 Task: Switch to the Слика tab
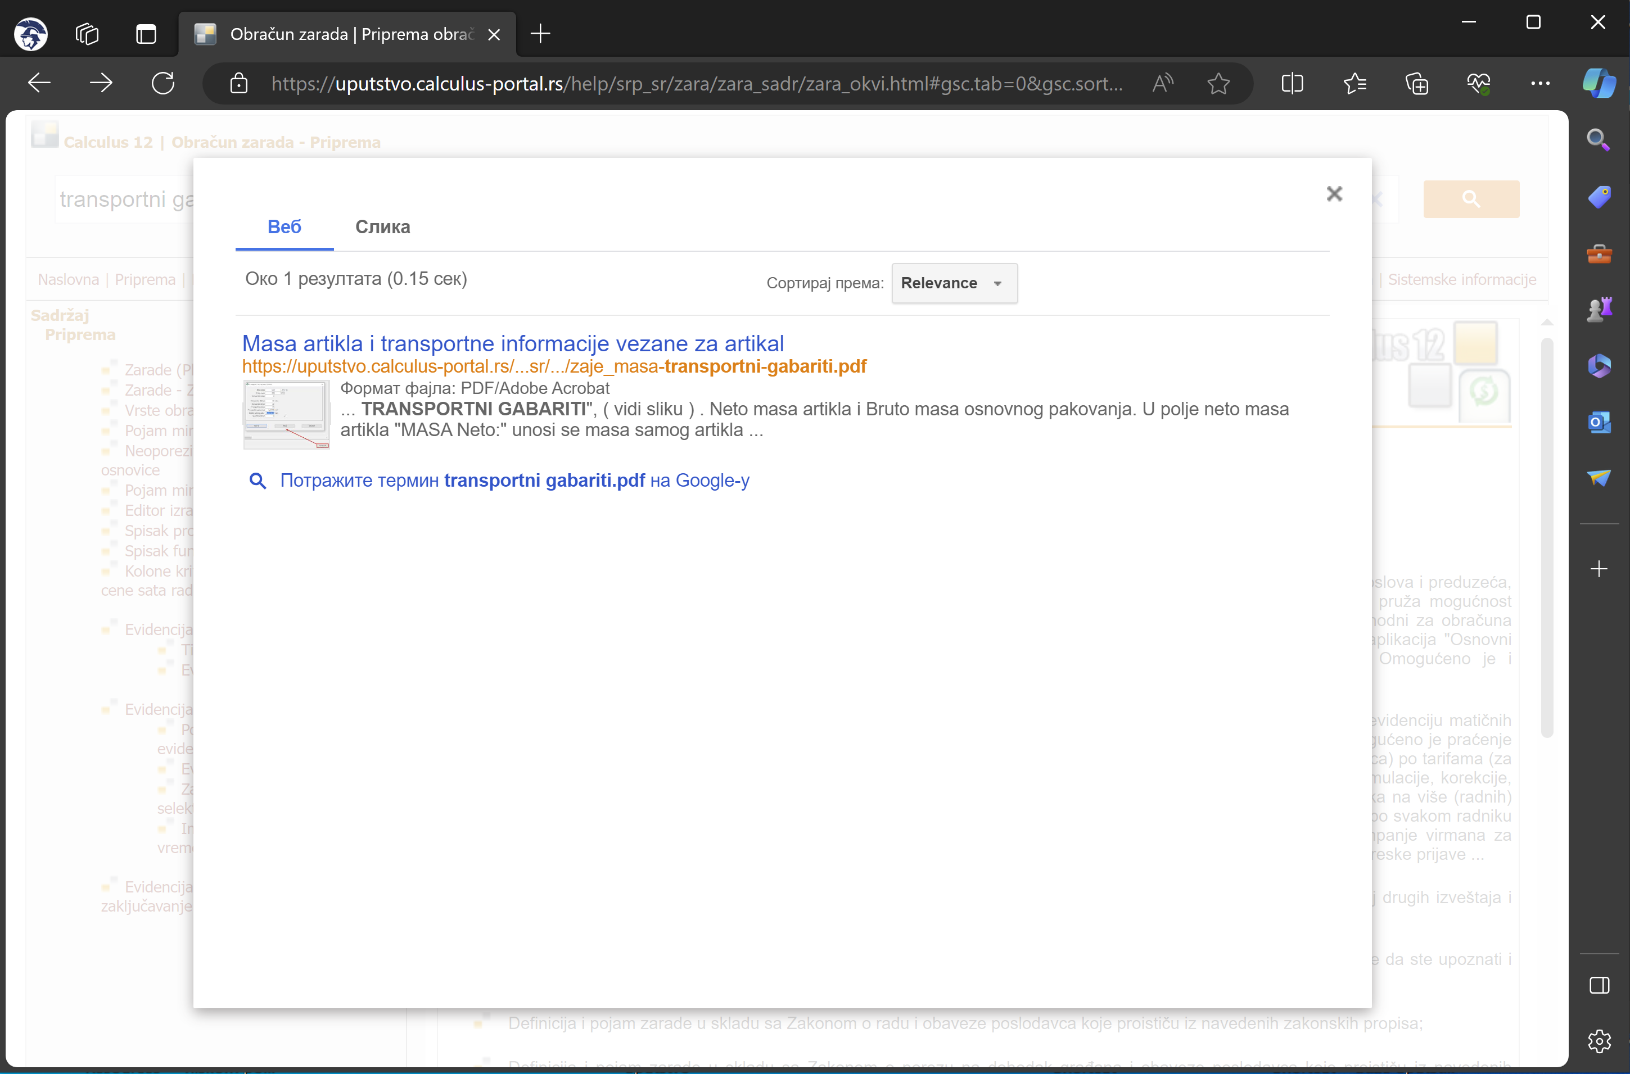[382, 226]
